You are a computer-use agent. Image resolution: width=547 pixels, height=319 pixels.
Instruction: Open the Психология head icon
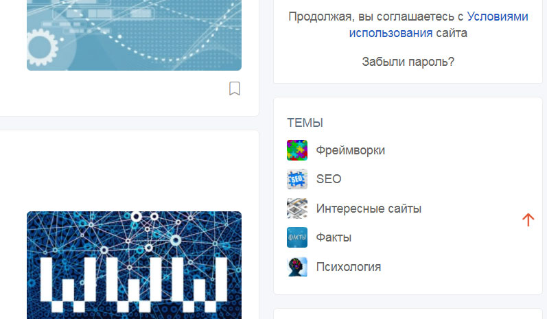297,267
